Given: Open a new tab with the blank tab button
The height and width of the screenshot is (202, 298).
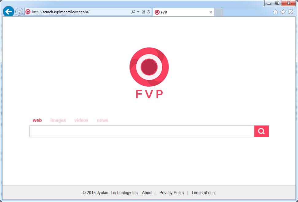Looking at the screenshot, I should [219, 12].
